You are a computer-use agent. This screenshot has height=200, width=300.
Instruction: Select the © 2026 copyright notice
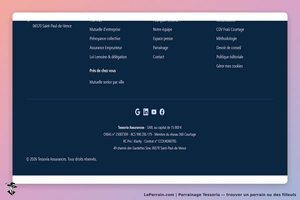point(61,159)
